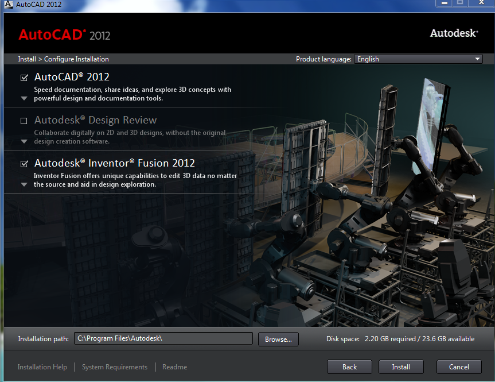Click the Installation path text field
This screenshot has height=382, width=495.
pos(163,338)
